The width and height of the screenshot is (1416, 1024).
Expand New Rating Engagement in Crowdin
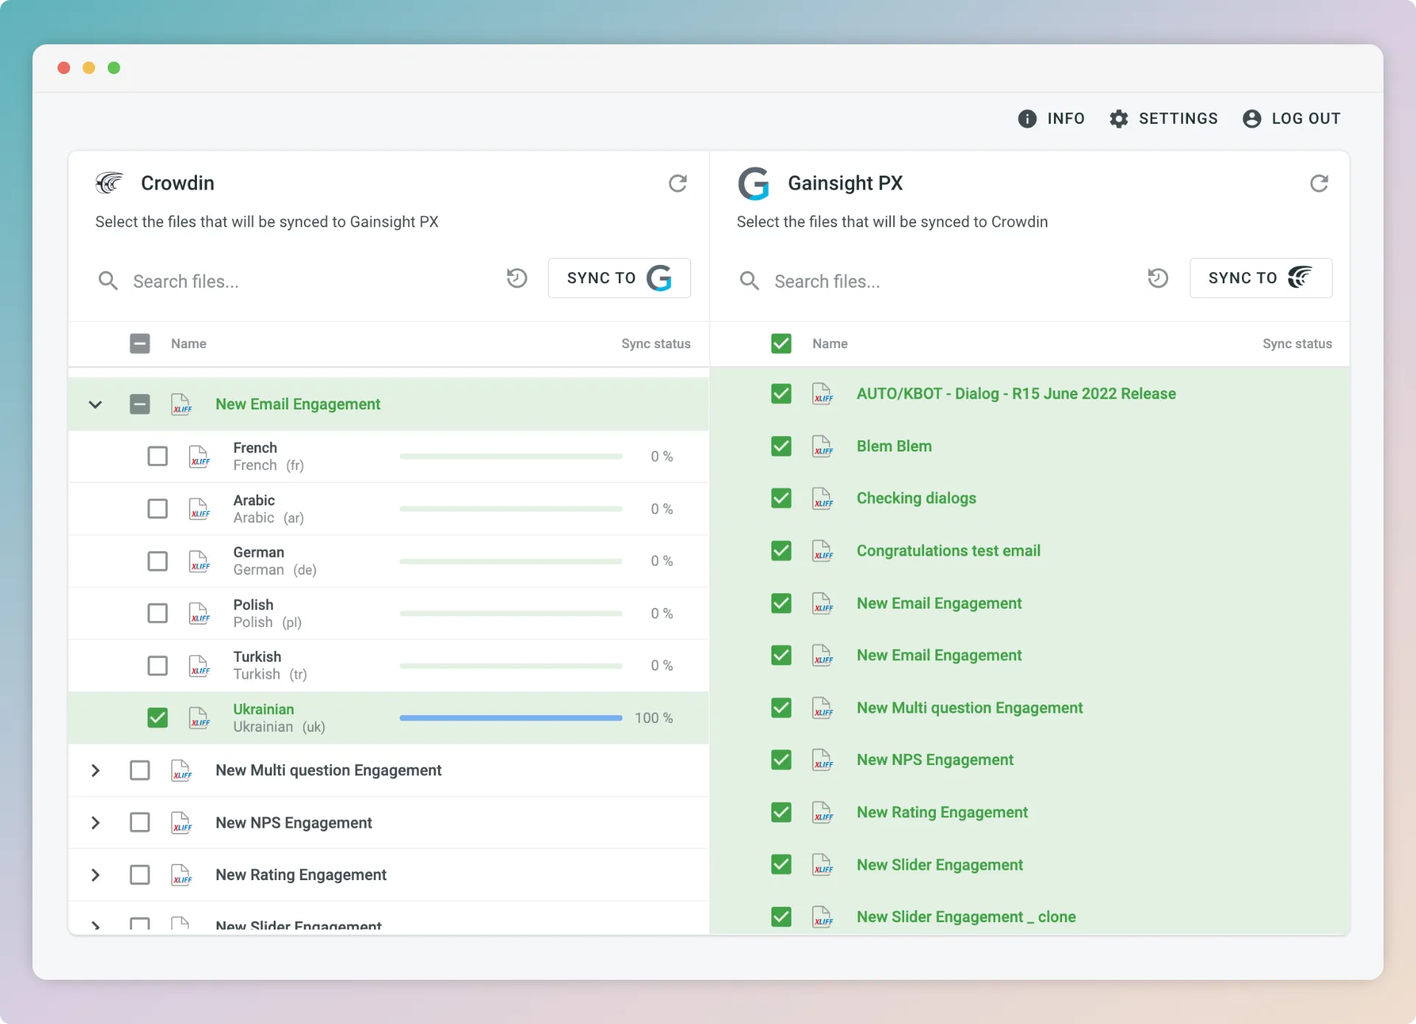point(95,875)
